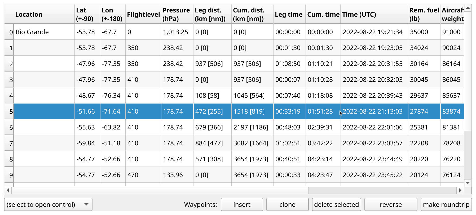Select row 0 header
This screenshot has width=476, height=215.
9,32
